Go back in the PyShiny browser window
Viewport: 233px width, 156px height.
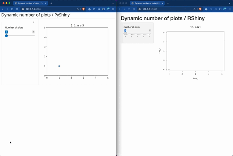[x=3, y=9]
